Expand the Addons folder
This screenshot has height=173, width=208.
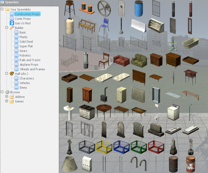point(6,97)
